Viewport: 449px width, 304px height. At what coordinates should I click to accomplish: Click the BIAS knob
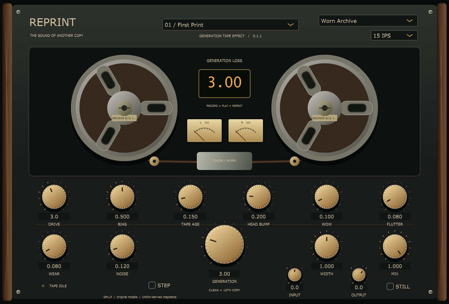coord(122,197)
